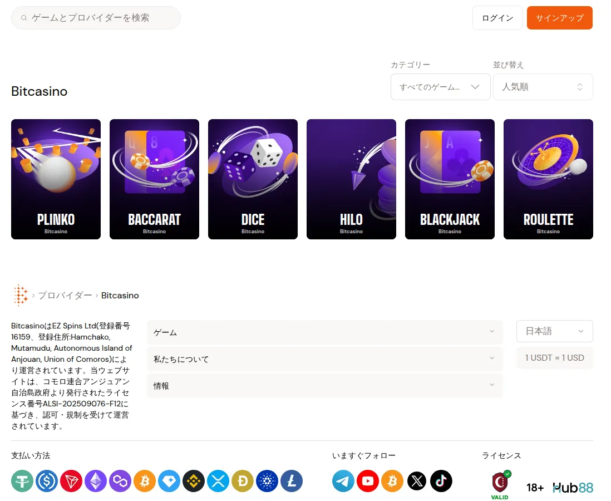
Task: Select the Toncoin diamond payment icon
Action: click(x=169, y=481)
